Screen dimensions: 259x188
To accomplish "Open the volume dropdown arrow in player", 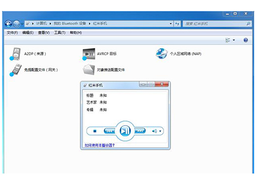I will pyautogui.click(x=160, y=131).
